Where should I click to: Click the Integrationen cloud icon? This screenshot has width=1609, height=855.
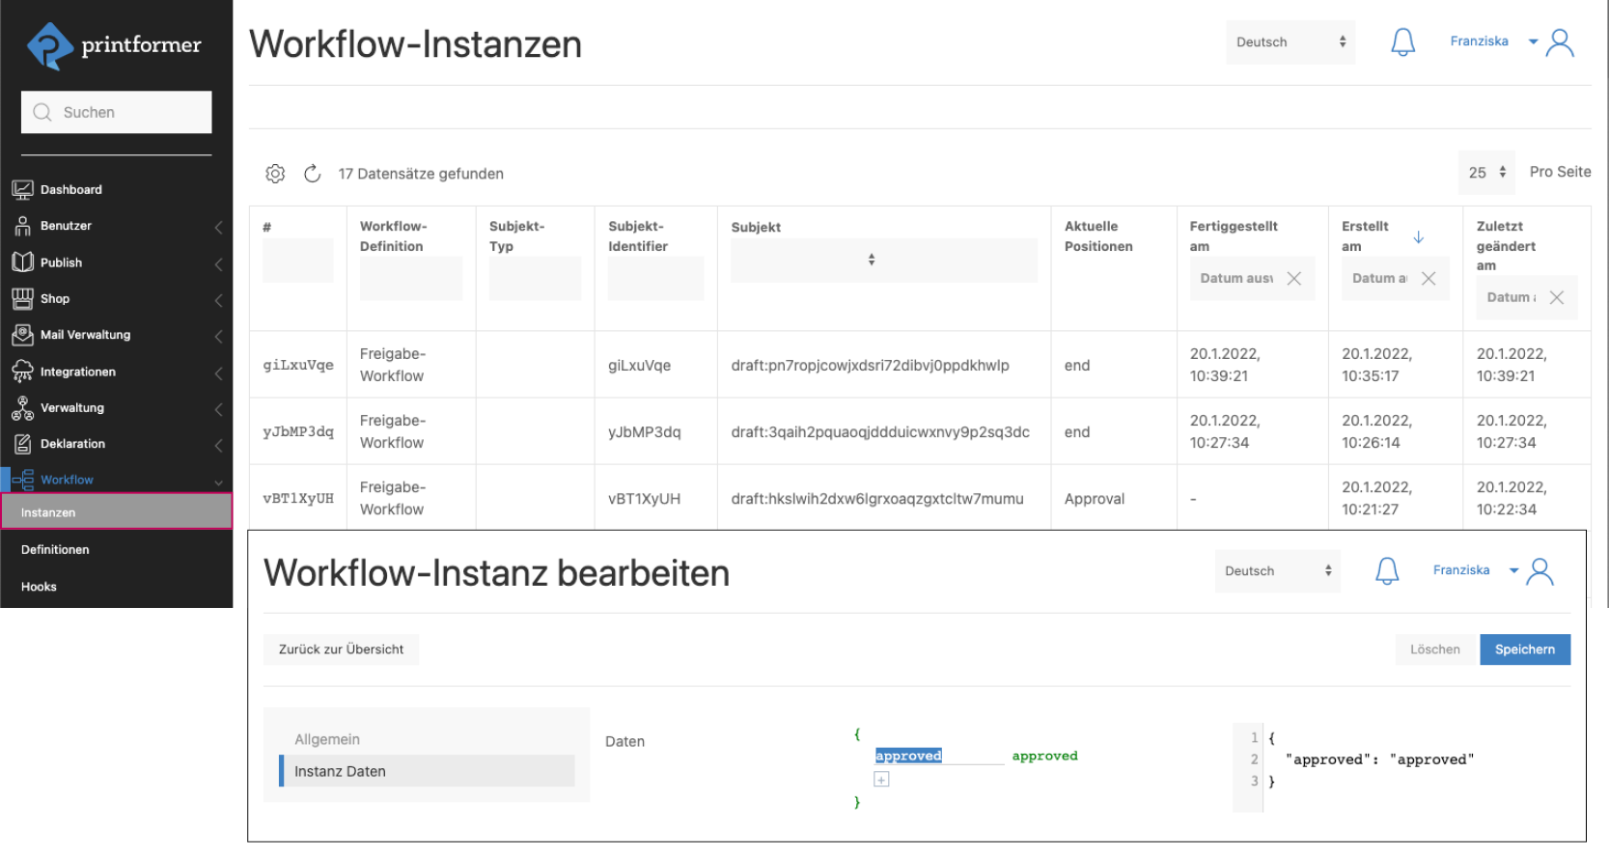[22, 372]
